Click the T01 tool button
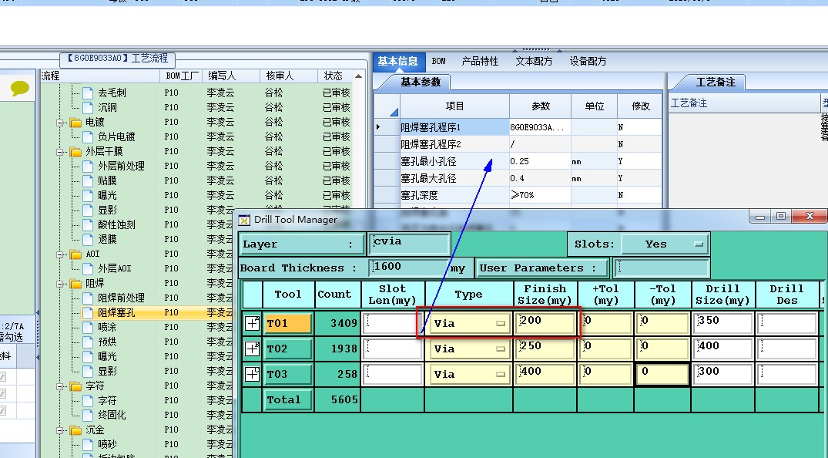This screenshot has height=458, width=828. [288, 323]
